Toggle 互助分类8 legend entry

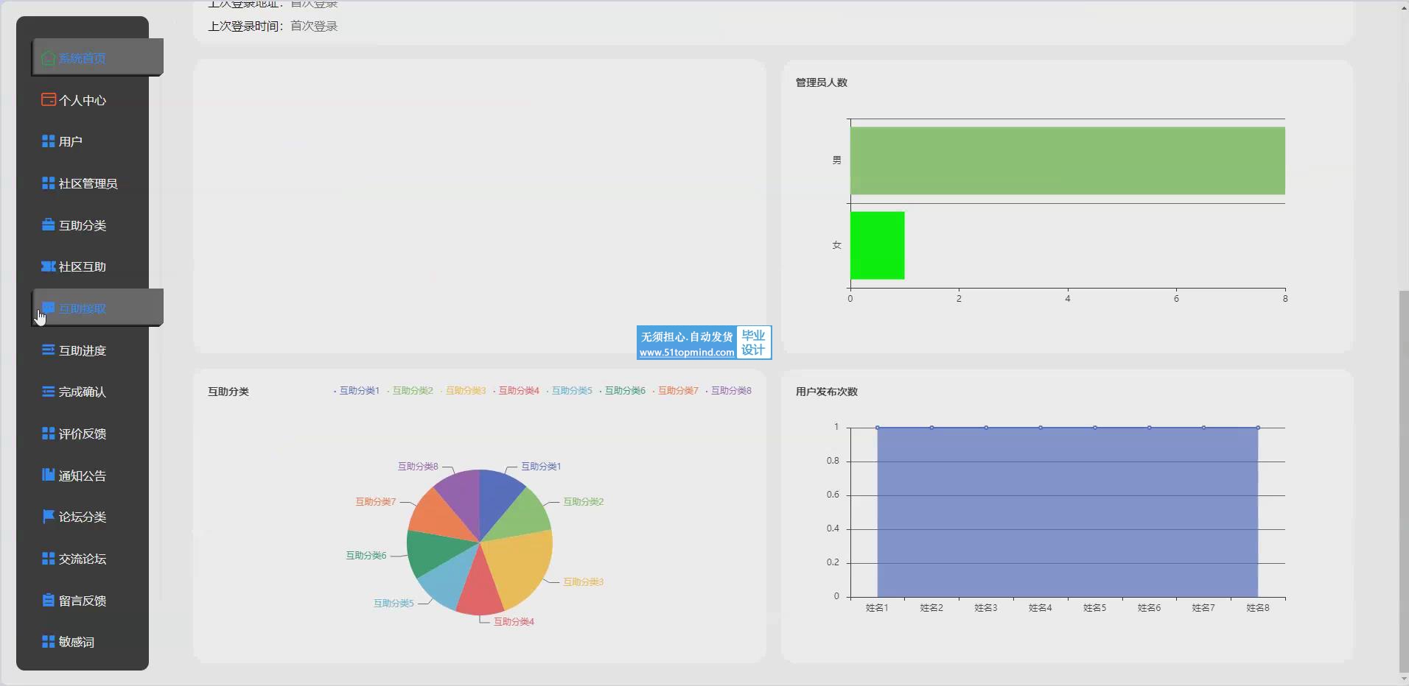[728, 391]
